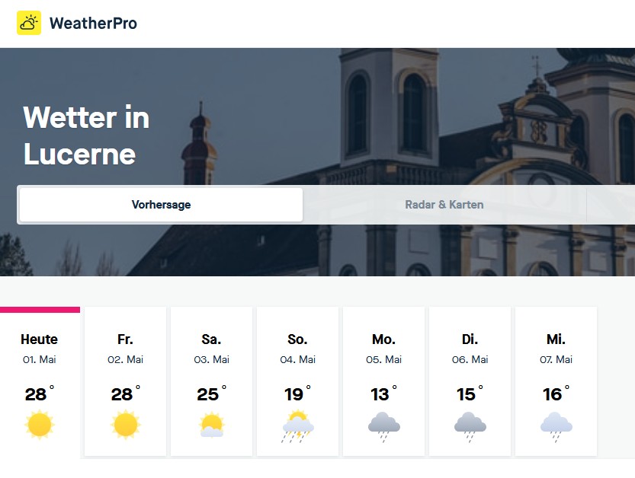Image resolution: width=635 pixels, height=478 pixels.
Task: Click the sun icon for Friday
Action: click(x=126, y=424)
